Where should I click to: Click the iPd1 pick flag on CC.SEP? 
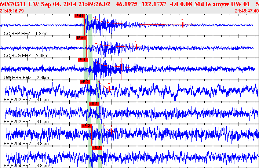79,16
